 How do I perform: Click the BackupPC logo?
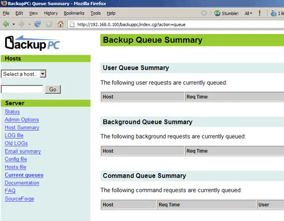32,43
